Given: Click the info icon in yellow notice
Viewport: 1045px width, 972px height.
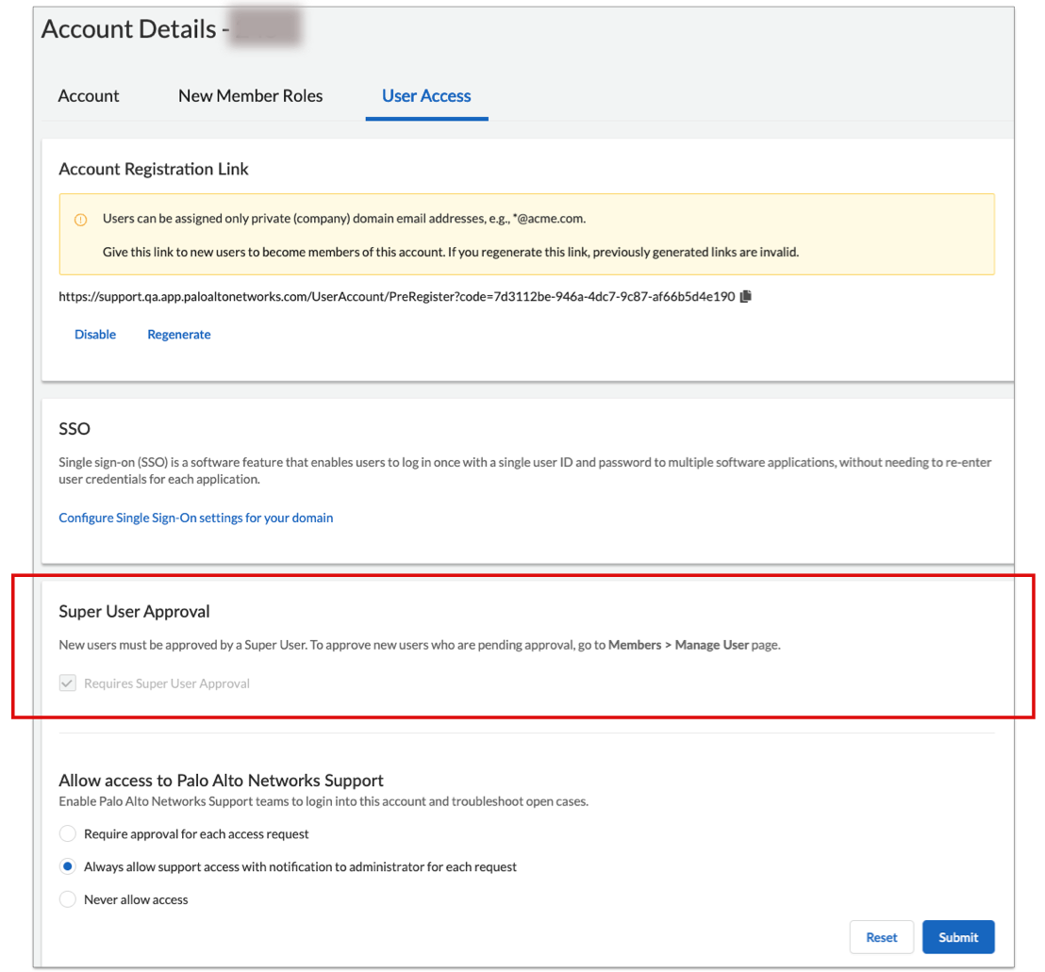Looking at the screenshot, I should [x=81, y=220].
